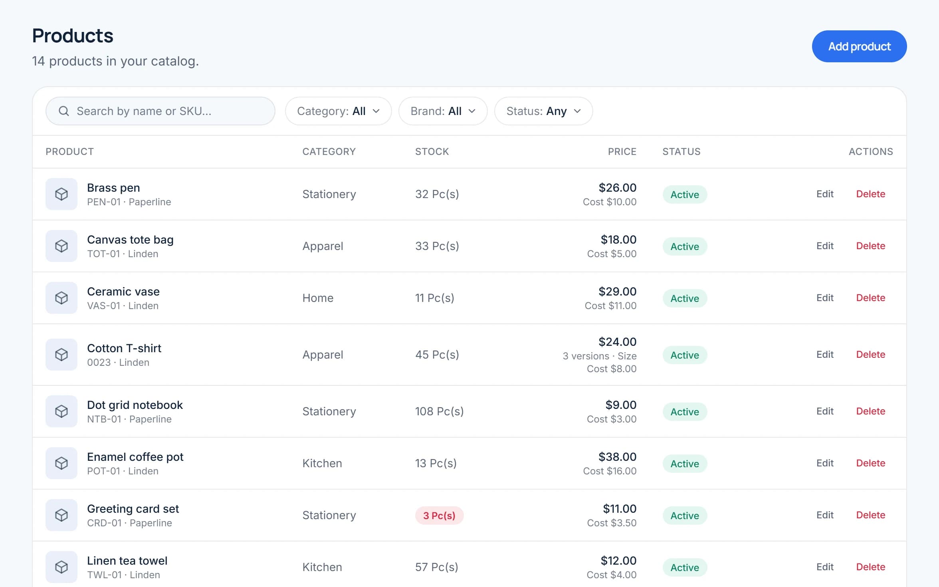This screenshot has width=939, height=587.
Task: Edit the Cotton T-shirt product
Action: click(825, 355)
